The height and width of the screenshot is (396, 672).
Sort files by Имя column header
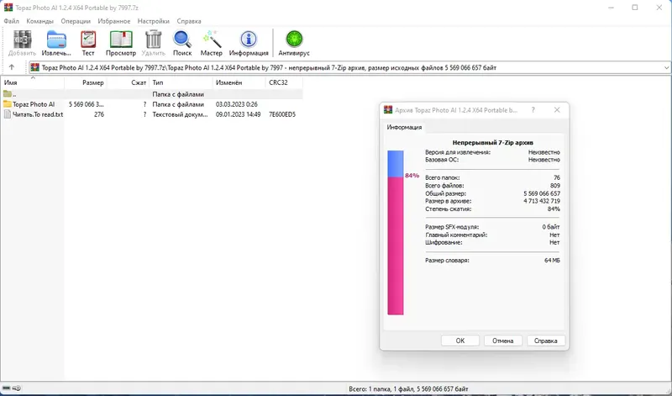[32, 82]
